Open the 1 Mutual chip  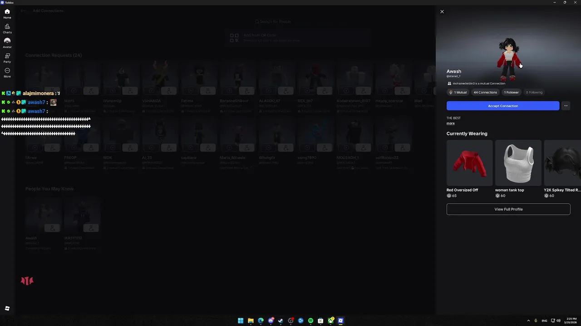pyautogui.click(x=458, y=92)
